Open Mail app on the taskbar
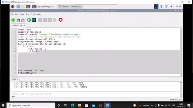Image resolution: width=193 pixels, height=108 pixels. 93,105
